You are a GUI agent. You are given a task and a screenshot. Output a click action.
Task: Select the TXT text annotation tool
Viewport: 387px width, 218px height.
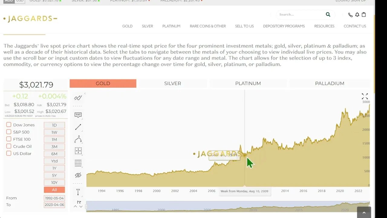click(x=78, y=115)
